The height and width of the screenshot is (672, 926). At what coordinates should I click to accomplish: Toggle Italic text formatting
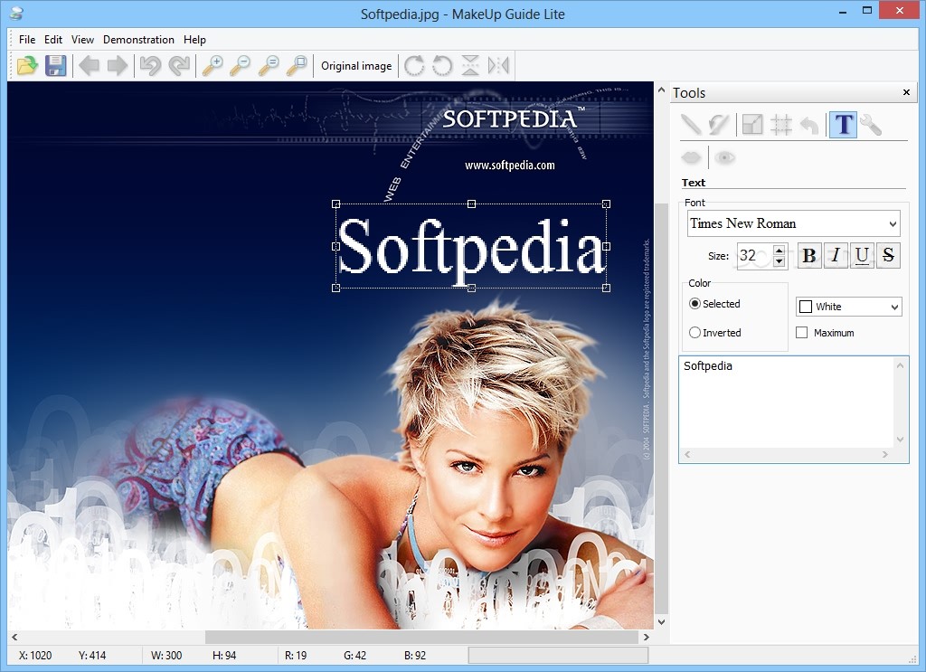836,255
